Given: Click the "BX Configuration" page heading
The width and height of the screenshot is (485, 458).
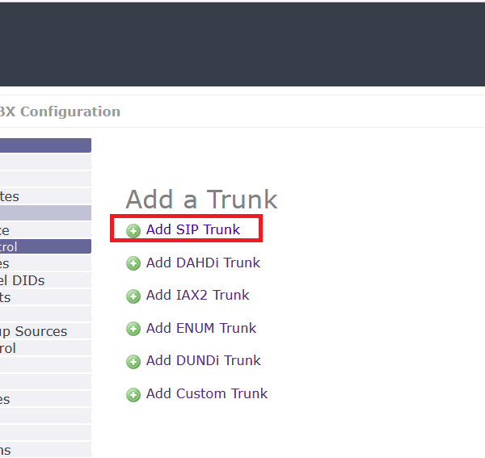Looking at the screenshot, I should point(60,111).
